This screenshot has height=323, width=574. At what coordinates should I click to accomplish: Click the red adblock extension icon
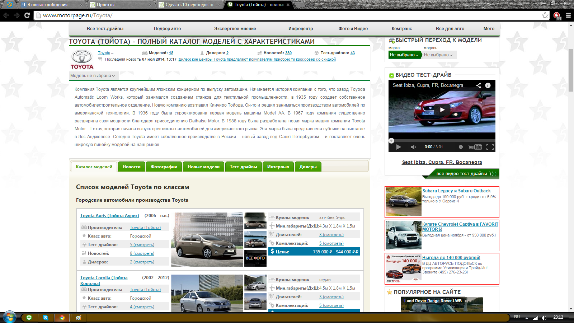(x=557, y=15)
